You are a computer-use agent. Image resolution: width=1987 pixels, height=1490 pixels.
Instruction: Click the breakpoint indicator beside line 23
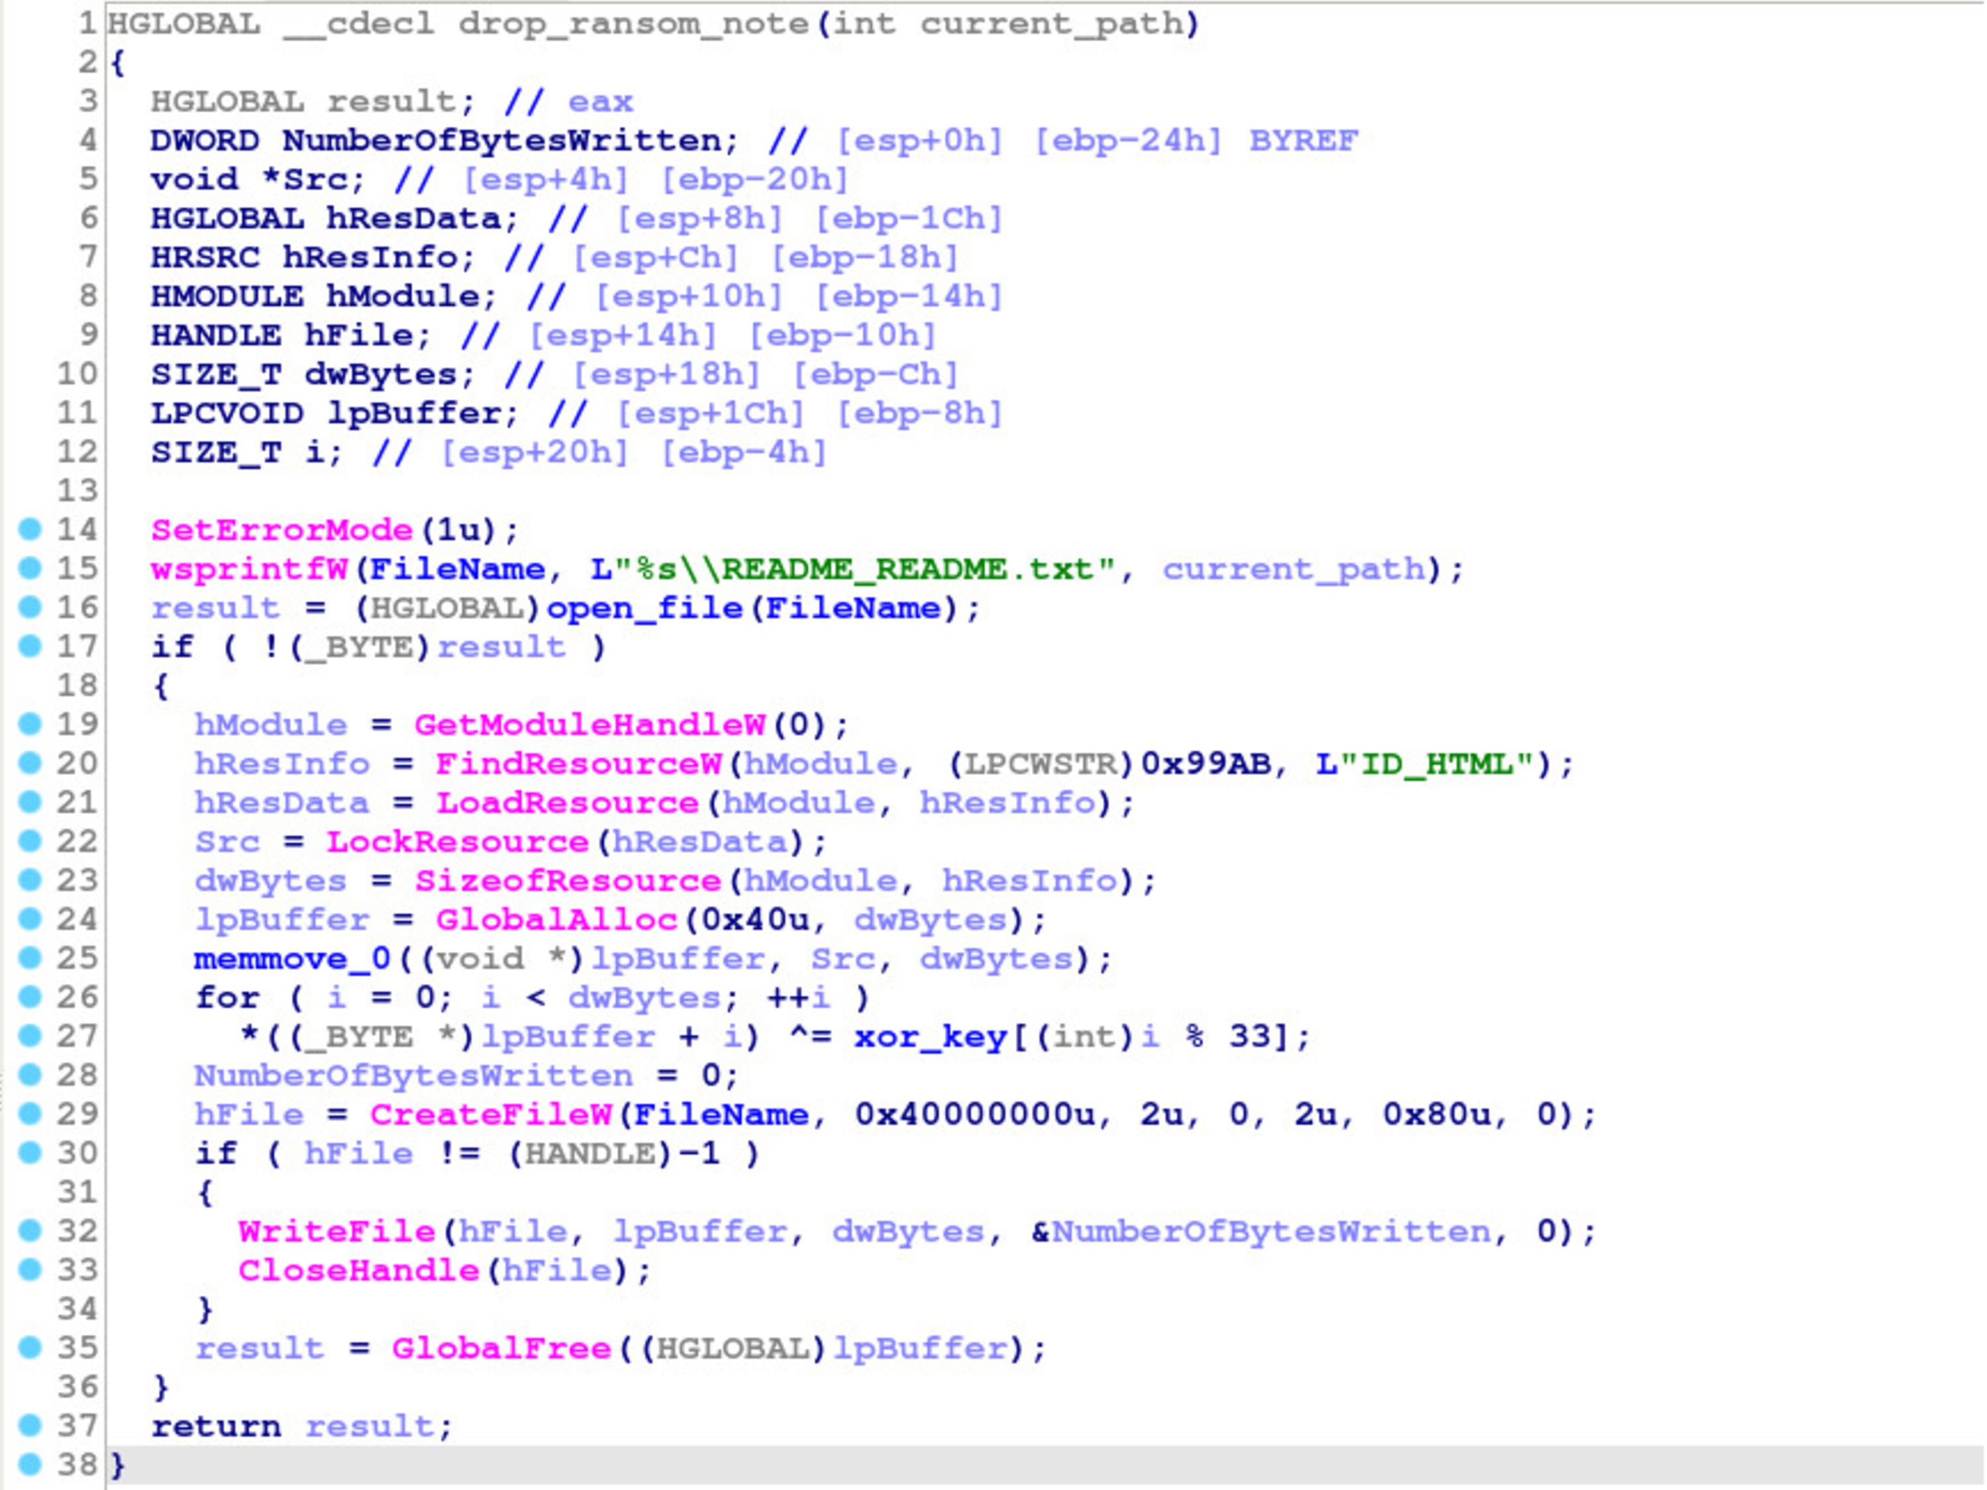pyautogui.click(x=30, y=880)
